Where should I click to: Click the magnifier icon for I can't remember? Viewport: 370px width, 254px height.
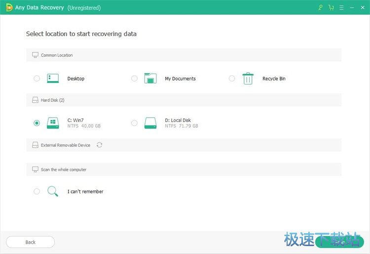click(x=53, y=191)
